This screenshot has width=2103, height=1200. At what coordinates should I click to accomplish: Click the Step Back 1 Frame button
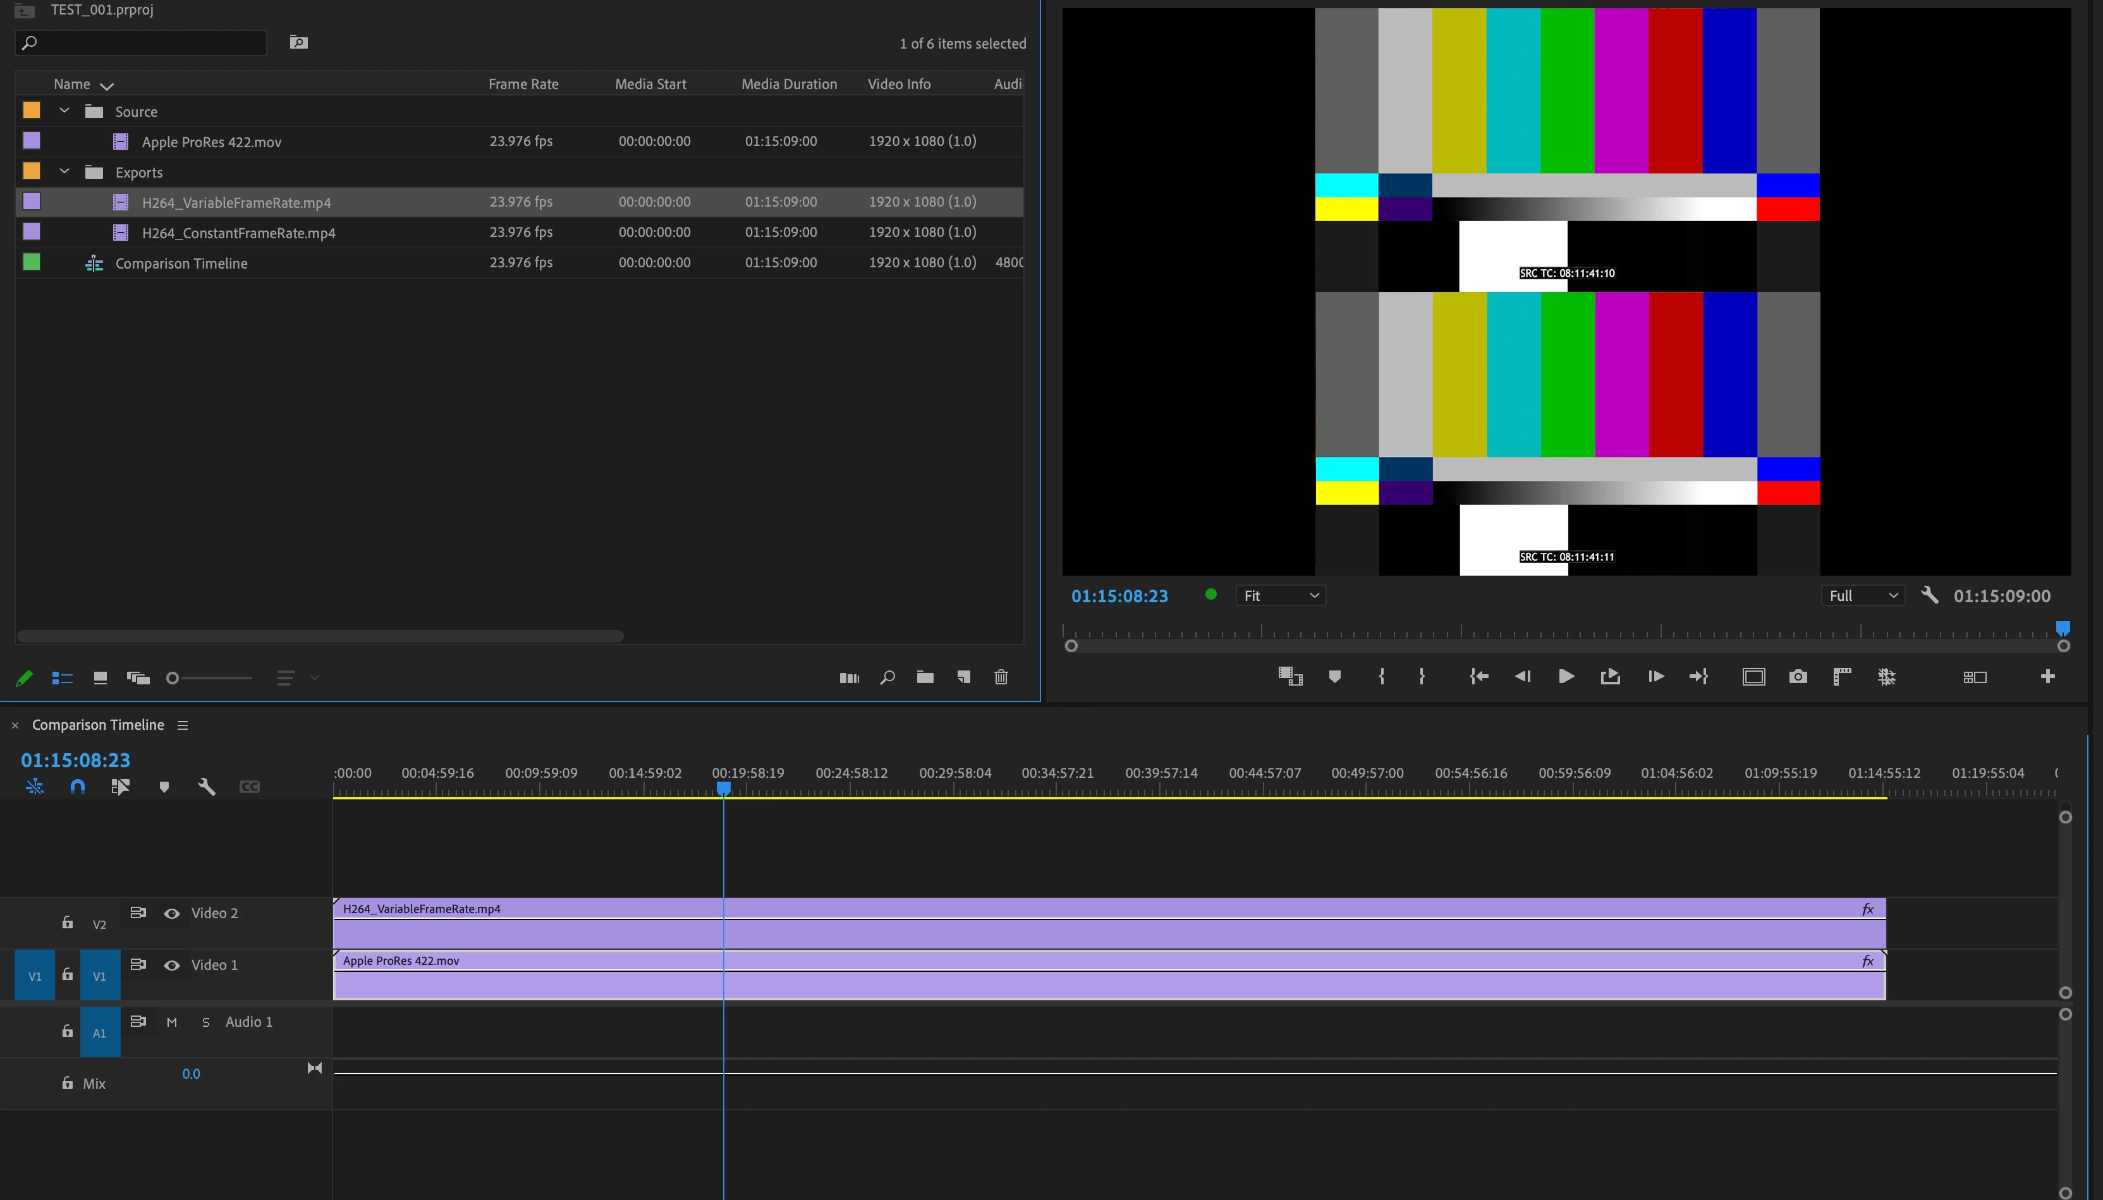tap(1522, 677)
